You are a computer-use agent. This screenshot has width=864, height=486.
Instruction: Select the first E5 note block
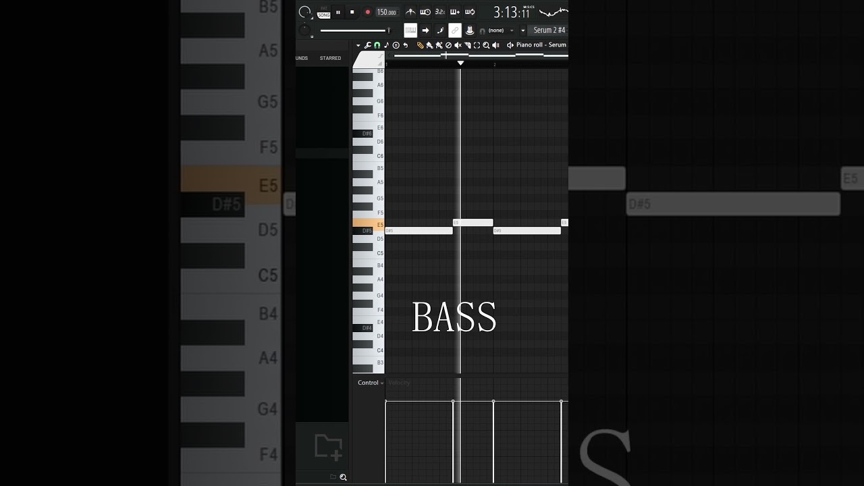tap(473, 223)
